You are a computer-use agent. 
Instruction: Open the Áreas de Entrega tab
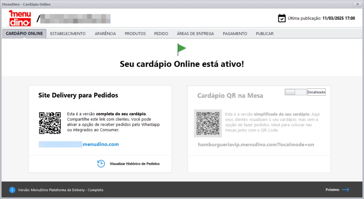click(195, 34)
